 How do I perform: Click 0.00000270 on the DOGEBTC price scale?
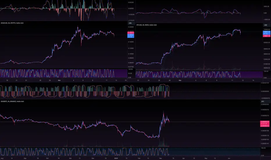[265, 115]
